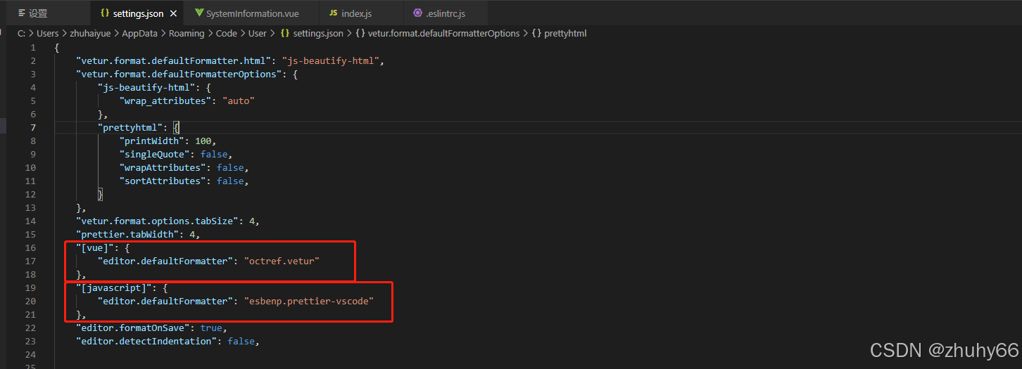Image resolution: width=1022 pixels, height=369 pixels.
Task: Click the "vetur.format.options.tabSize" key
Action: pyautogui.click(x=158, y=221)
